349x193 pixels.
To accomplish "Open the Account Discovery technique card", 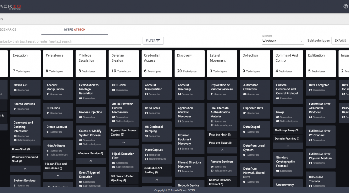I will 189,90.
